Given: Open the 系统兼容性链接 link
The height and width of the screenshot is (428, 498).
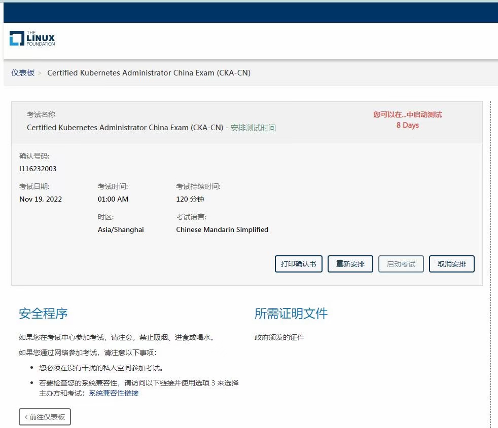Looking at the screenshot, I should [x=114, y=393].
